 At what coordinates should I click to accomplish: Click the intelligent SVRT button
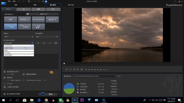[x=42, y=14]
